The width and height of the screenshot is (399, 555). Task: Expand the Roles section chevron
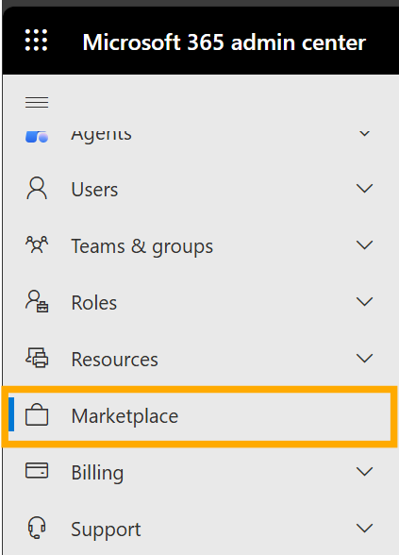tap(365, 302)
